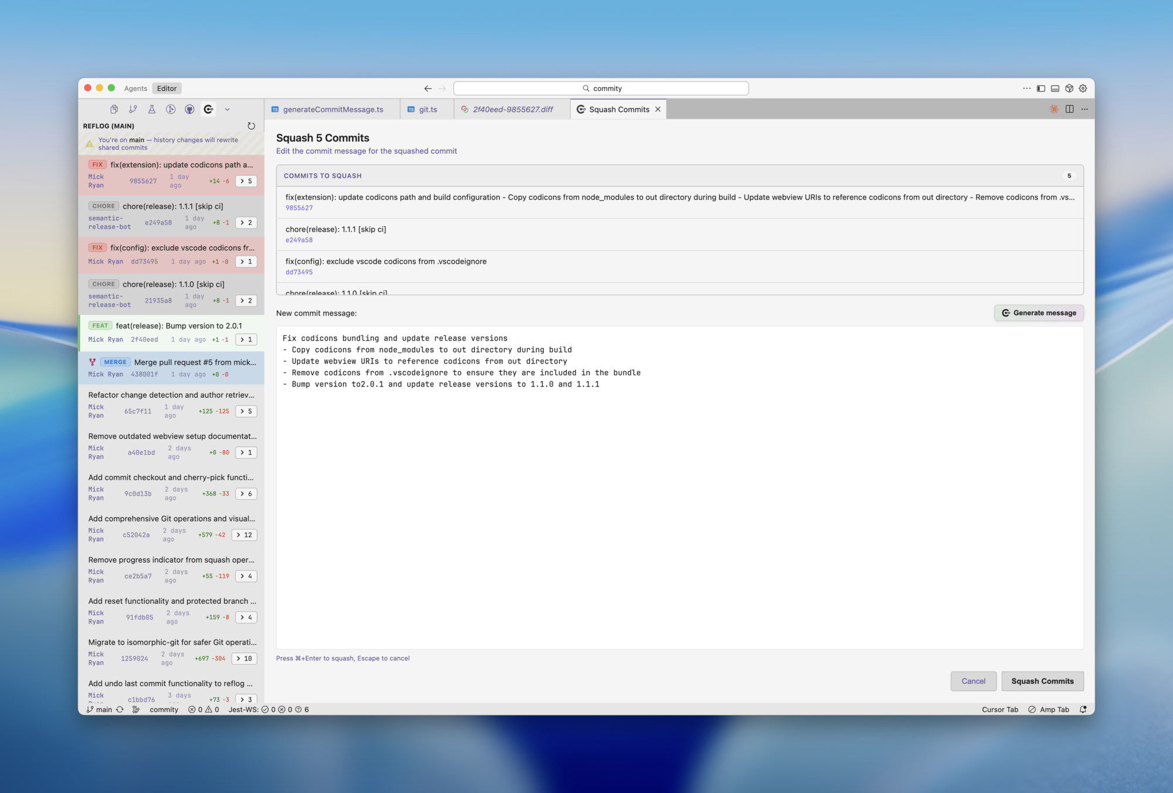1173x793 pixels.
Task: Click the Generate message button
Action: click(x=1039, y=313)
